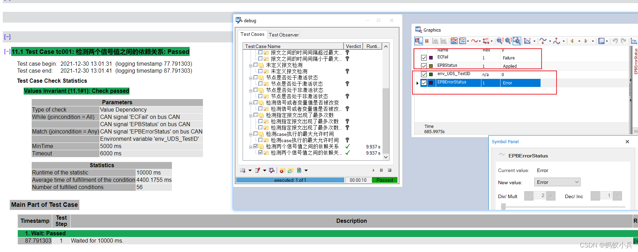Click the Div/Mult factor input field
The width and height of the screenshot is (638, 252).
[540, 196]
